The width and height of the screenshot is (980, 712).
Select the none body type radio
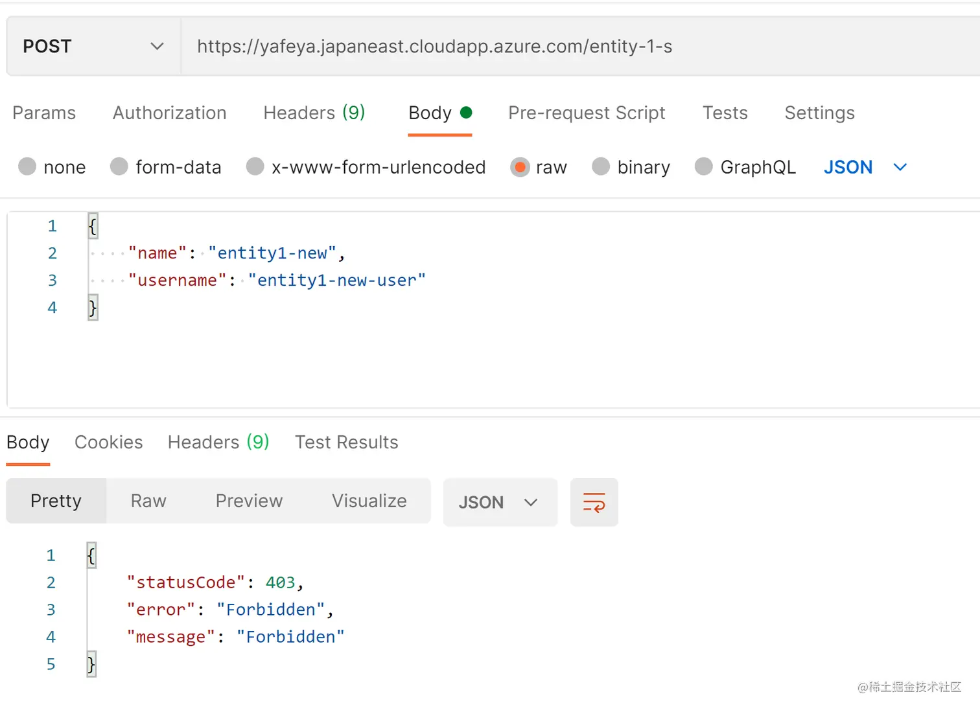[27, 167]
